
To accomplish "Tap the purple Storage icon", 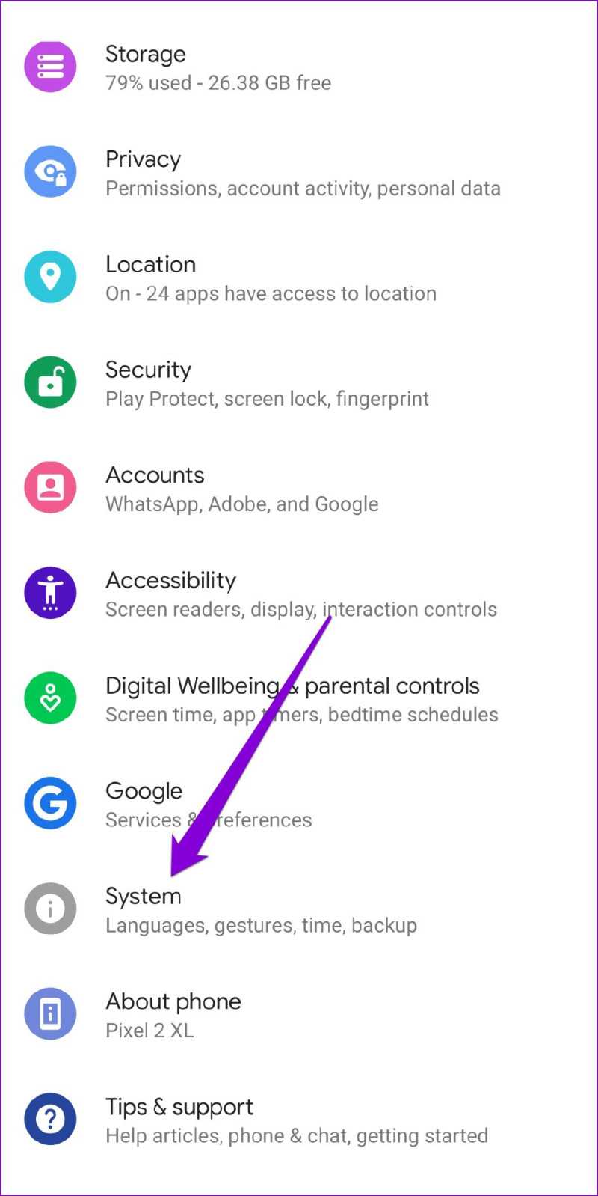I will coord(50,67).
